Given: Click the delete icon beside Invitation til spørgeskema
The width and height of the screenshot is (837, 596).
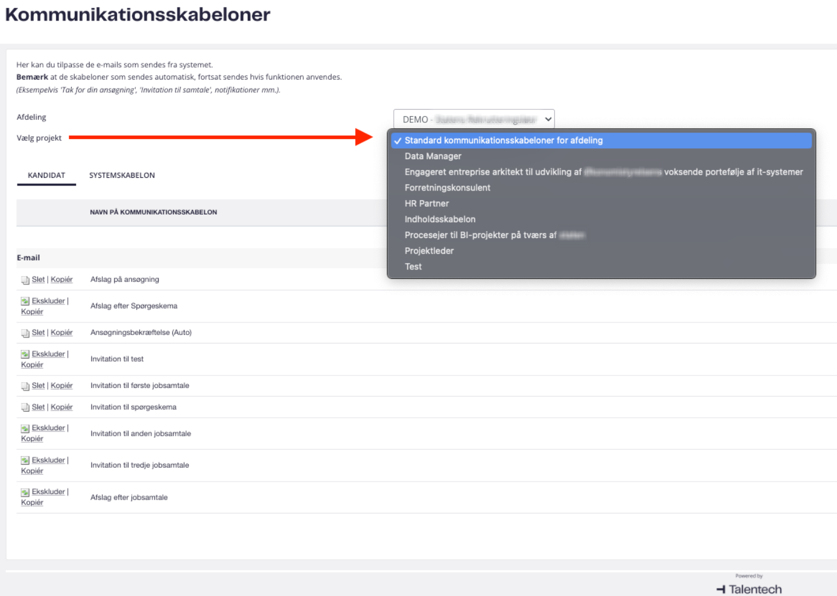Looking at the screenshot, I should coord(25,408).
